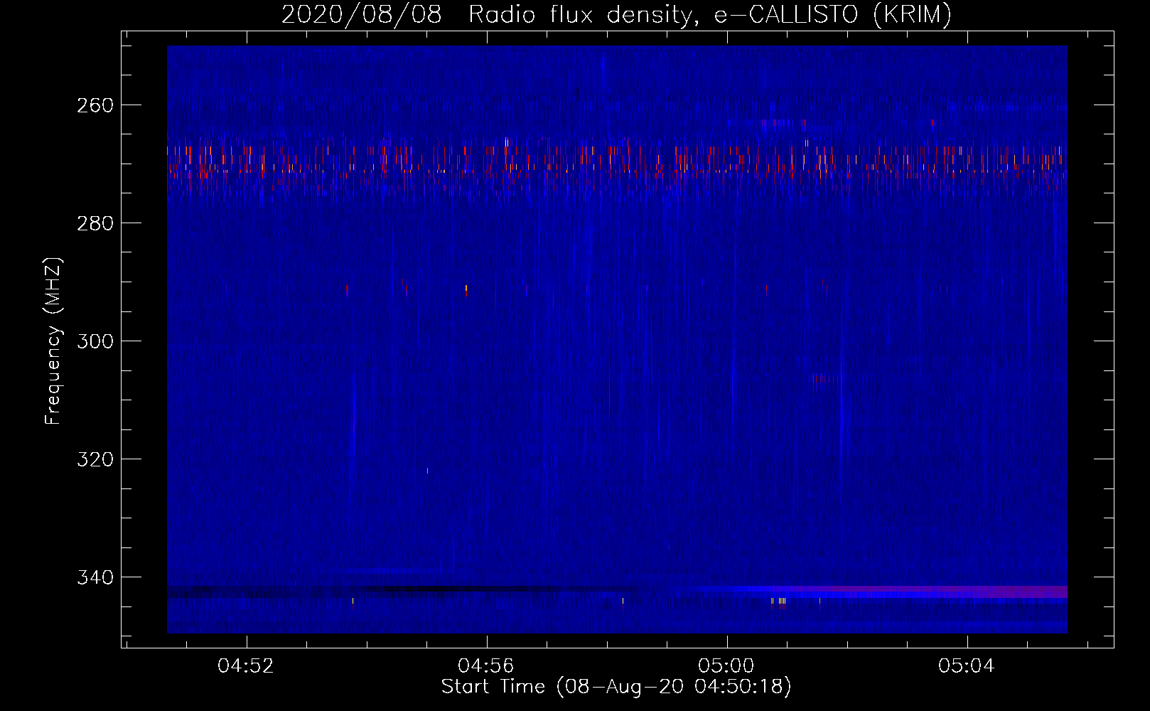Screen dimensions: 1150x711
Task: Click the 300 frequency tick label
Action: [95, 341]
